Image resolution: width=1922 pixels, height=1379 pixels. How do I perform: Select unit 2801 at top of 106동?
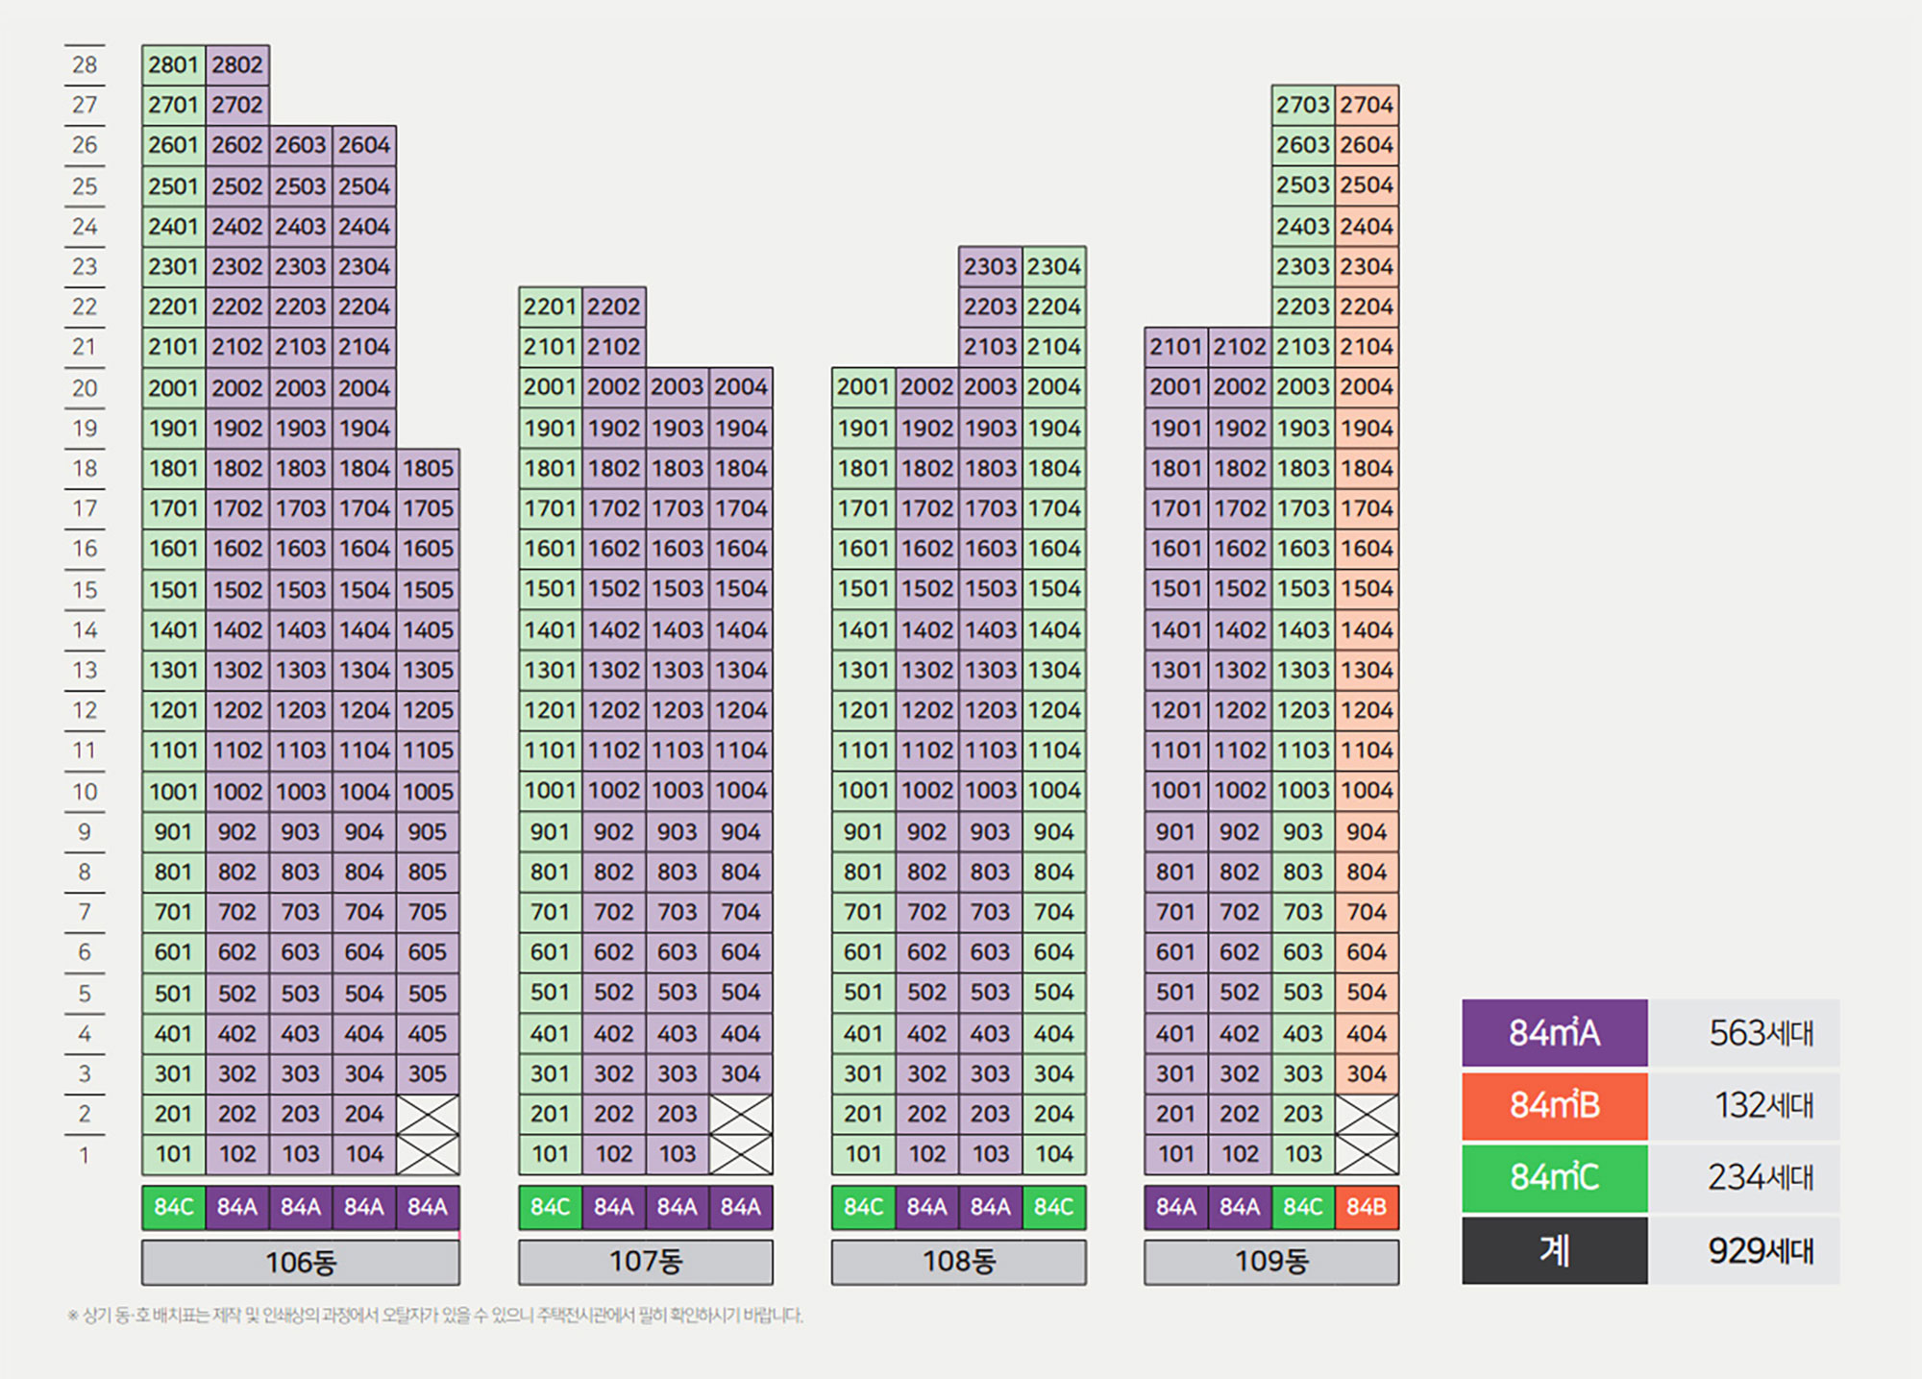tap(173, 64)
